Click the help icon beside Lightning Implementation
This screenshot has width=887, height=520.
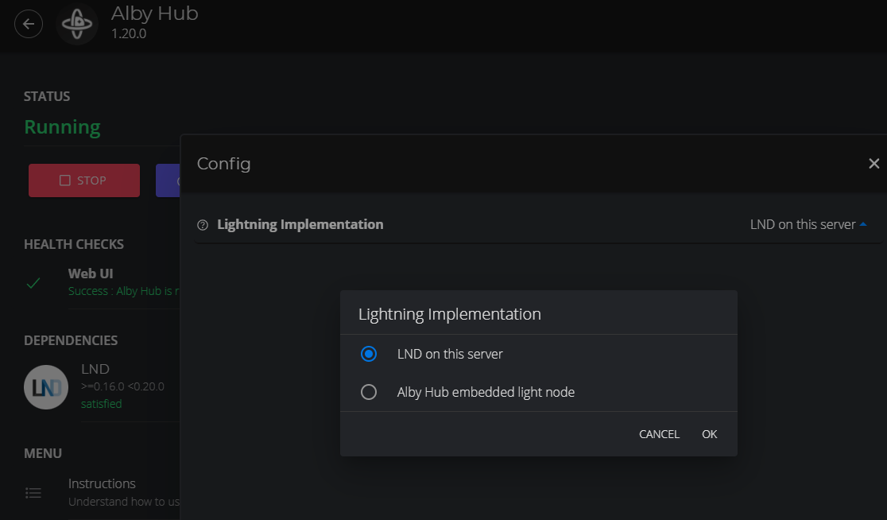(203, 225)
